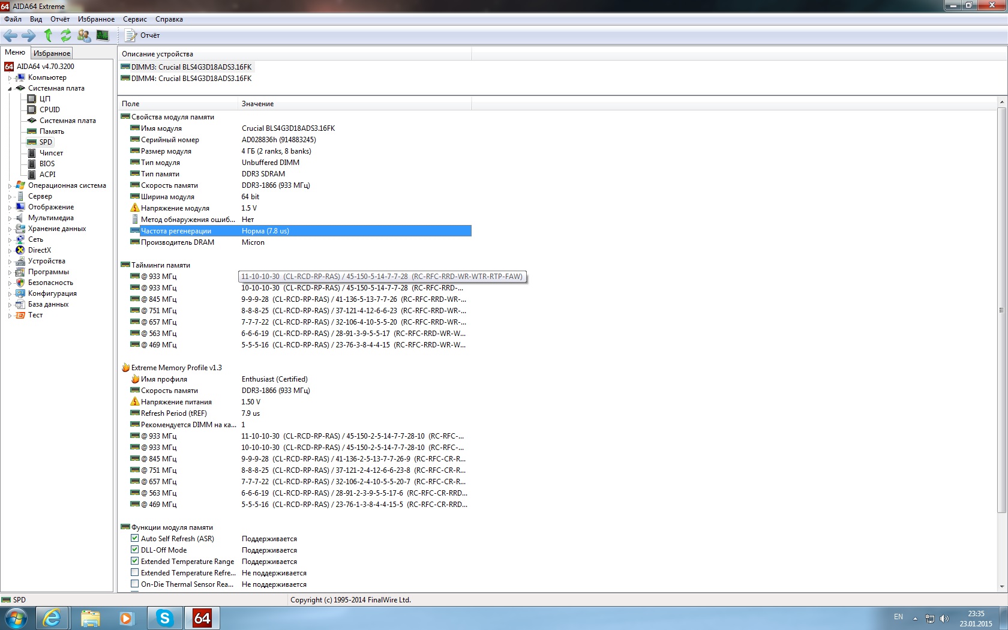Expand the Мультимедиа tree node
The image size is (1008, 630).
pos(10,218)
